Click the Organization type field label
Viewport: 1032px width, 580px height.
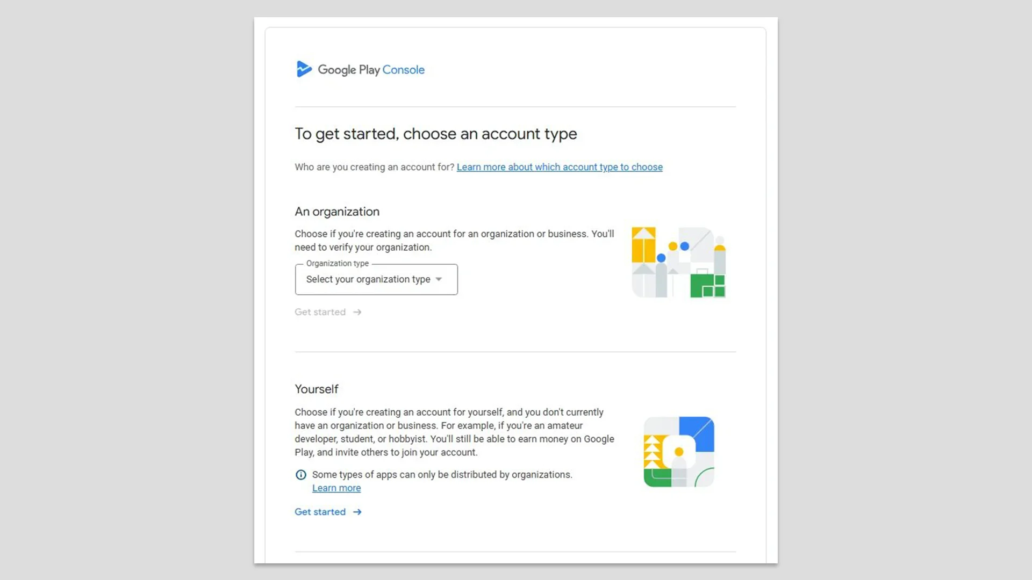336,264
